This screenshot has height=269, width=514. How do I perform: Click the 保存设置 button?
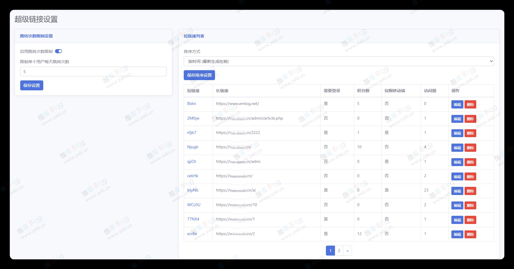point(31,85)
